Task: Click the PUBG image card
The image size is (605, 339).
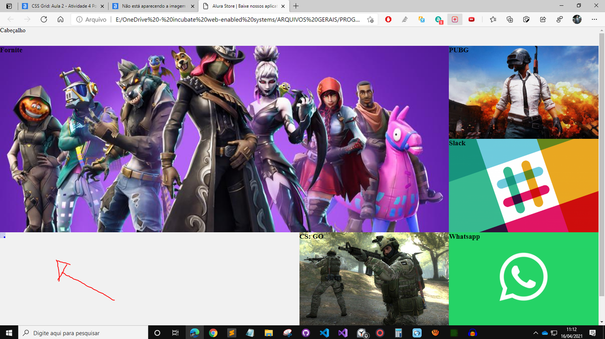Action: coord(524,92)
